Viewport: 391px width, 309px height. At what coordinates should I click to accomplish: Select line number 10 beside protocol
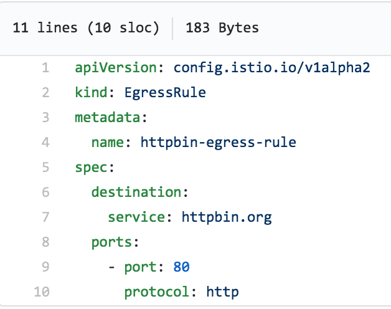(41, 292)
